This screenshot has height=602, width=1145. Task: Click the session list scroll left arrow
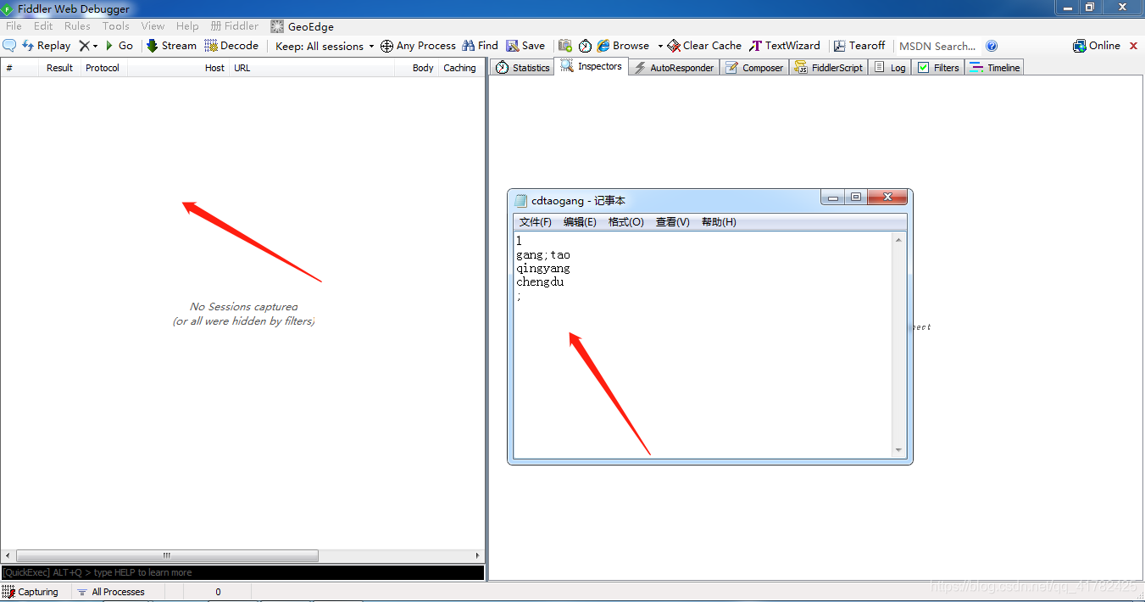[7, 556]
